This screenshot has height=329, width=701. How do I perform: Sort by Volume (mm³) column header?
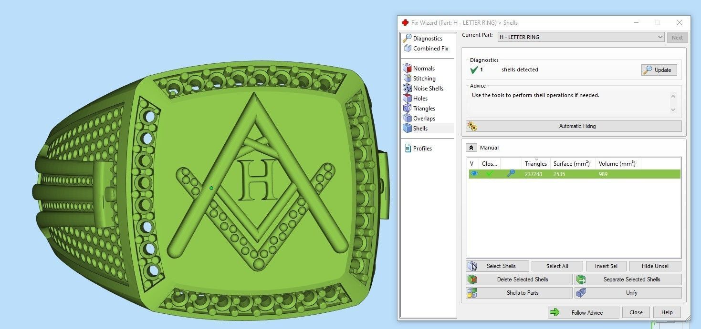tap(618, 163)
